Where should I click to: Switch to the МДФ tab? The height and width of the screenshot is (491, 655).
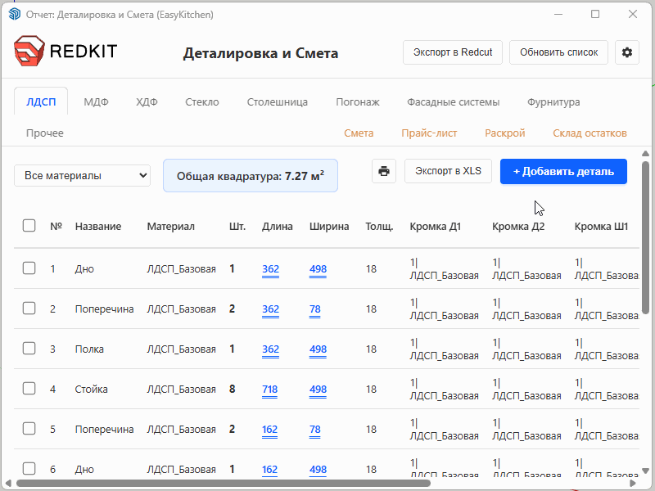[x=96, y=101]
